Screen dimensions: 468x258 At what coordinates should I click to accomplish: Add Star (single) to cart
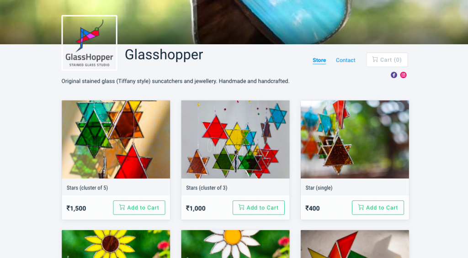pos(378,208)
